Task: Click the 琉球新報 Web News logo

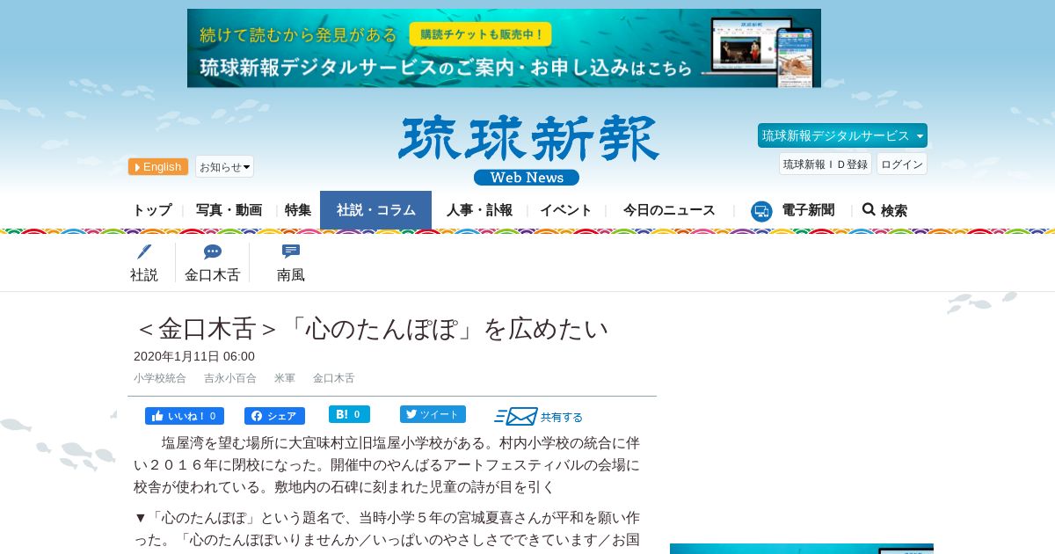Action: [527, 150]
